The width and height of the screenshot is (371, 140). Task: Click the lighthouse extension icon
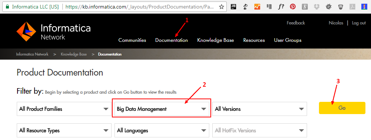[x=364, y=7]
